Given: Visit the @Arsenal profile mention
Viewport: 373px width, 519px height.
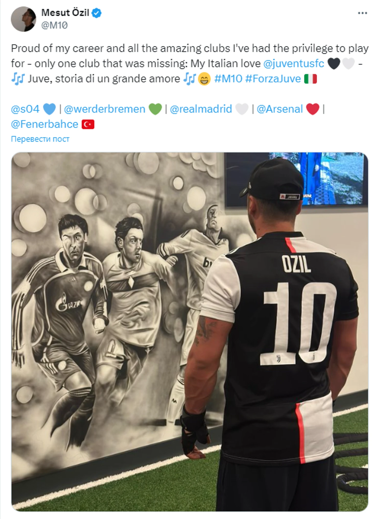Looking at the screenshot, I should pyautogui.click(x=280, y=109).
